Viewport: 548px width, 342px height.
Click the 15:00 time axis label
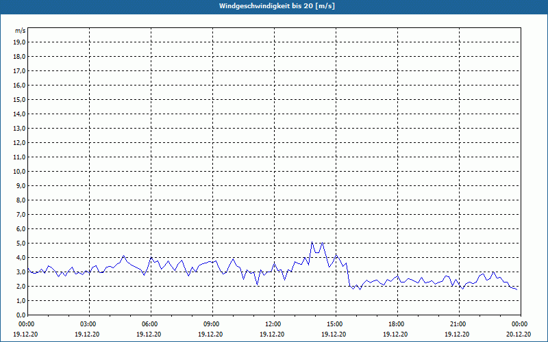click(x=335, y=324)
